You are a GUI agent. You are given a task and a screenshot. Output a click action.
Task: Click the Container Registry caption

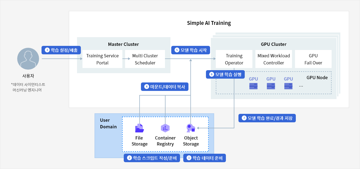click(165, 141)
